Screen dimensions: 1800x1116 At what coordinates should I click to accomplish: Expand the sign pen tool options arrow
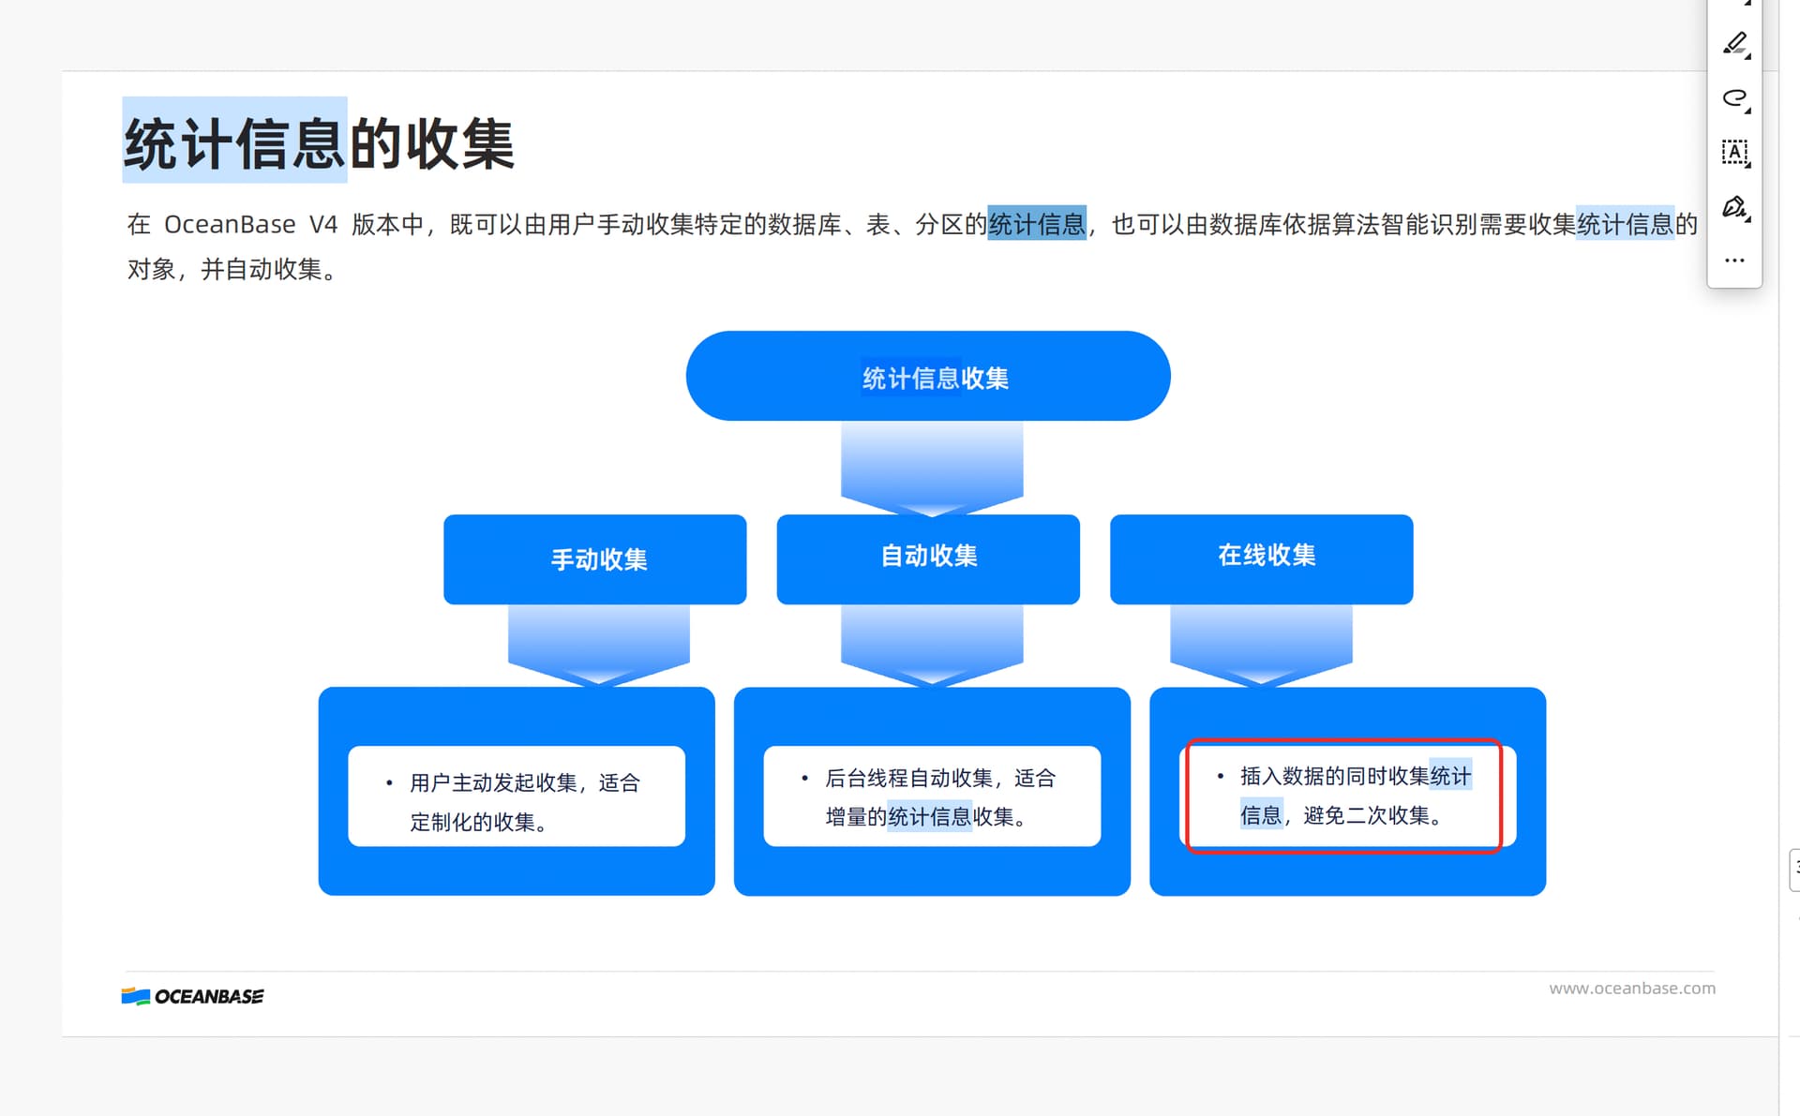(1748, 219)
